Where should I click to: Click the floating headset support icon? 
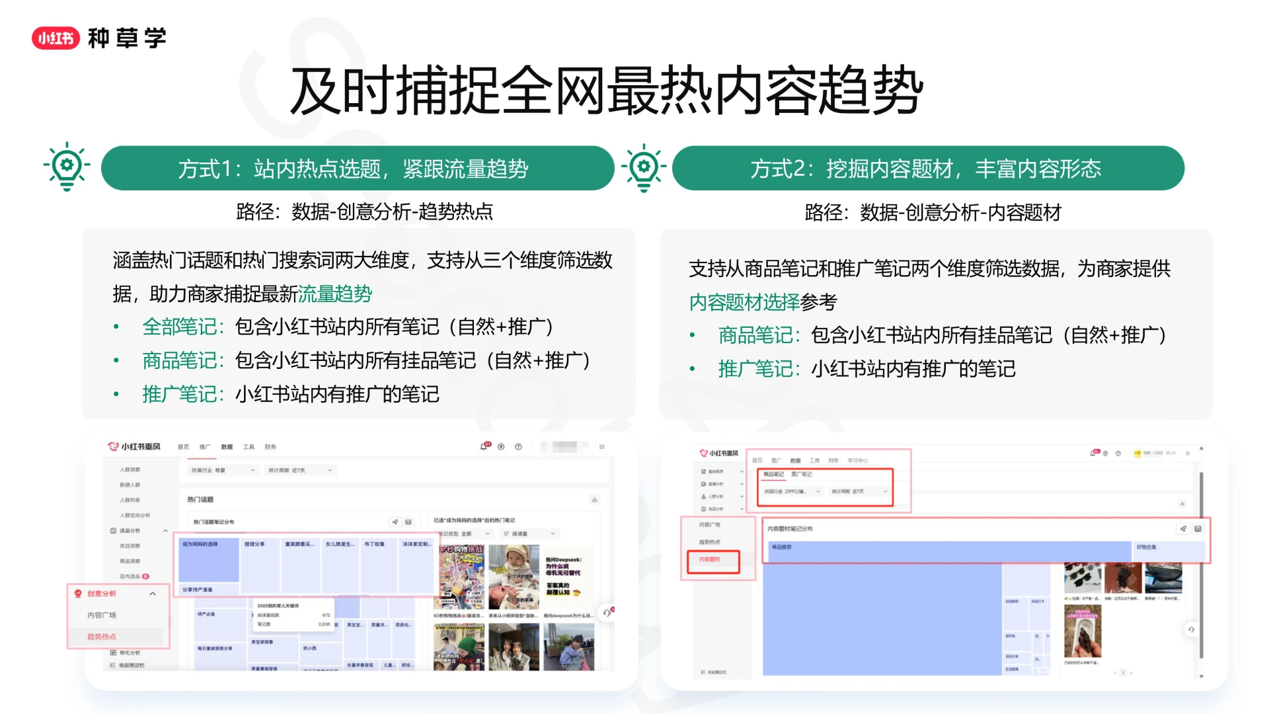pyautogui.click(x=608, y=613)
